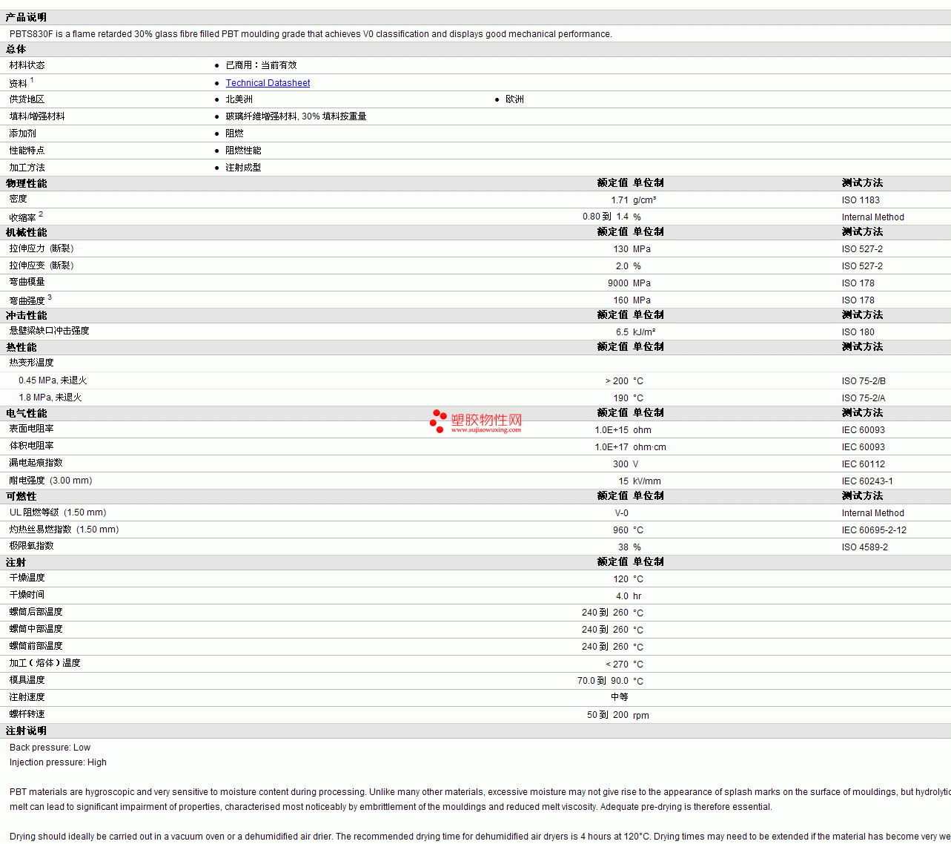Click the Injection pressure: High text
951x844 pixels.
point(58,762)
